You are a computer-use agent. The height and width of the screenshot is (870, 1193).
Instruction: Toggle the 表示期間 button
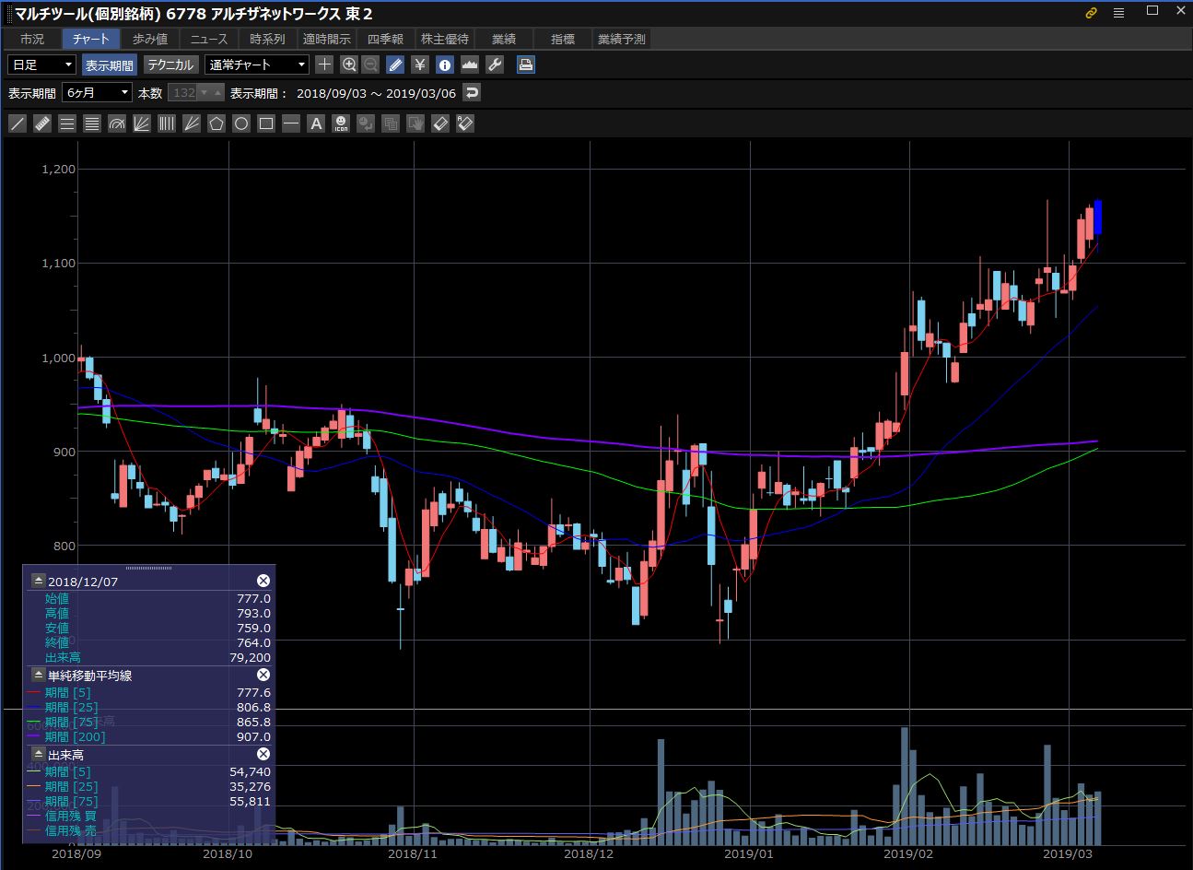click(x=110, y=65)
